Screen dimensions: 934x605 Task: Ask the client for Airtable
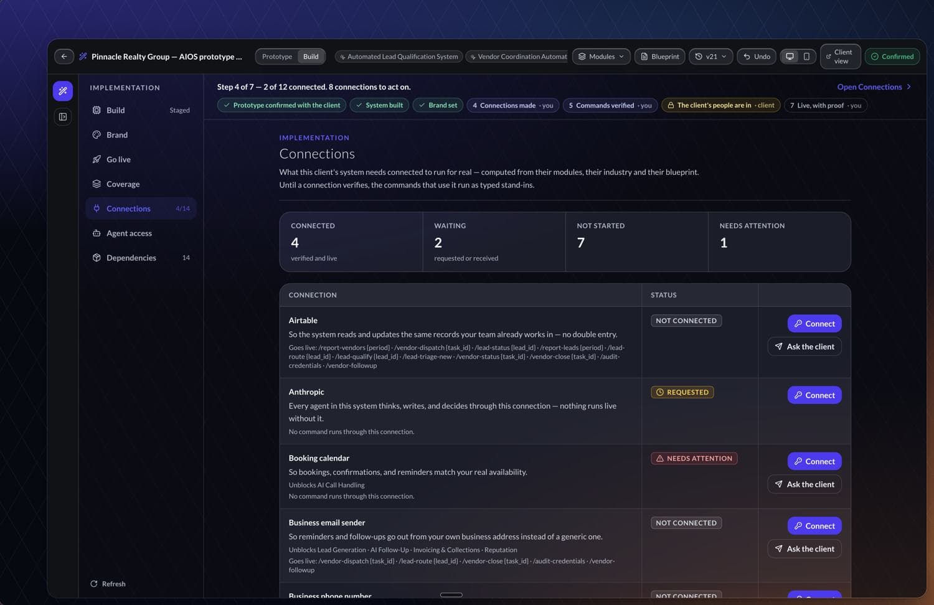click(804, 347)
